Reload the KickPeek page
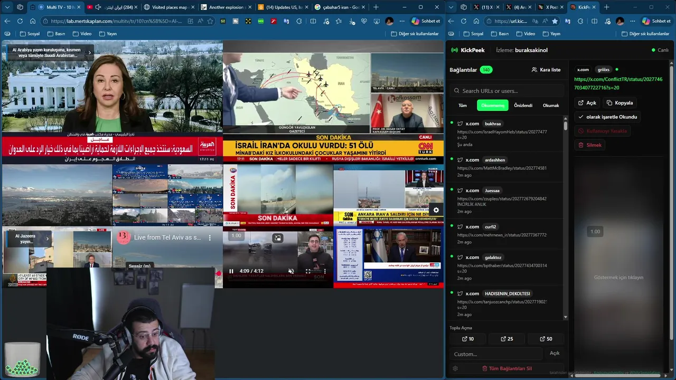 click(x=464, y=21)
